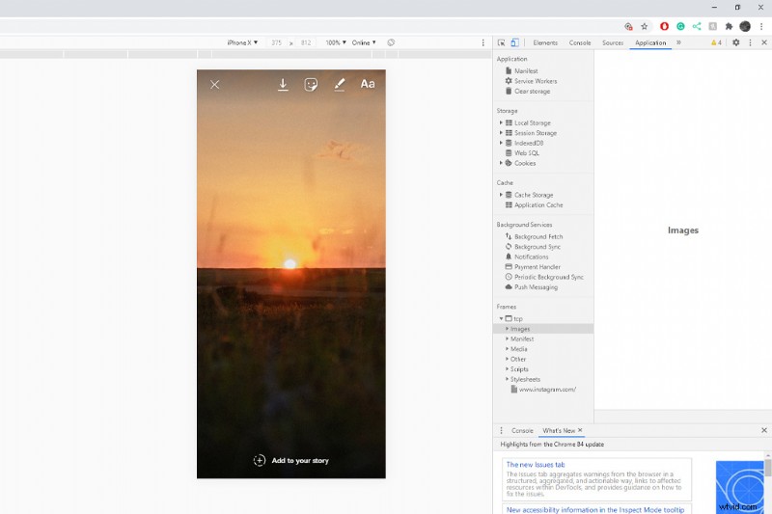Open device toolbar more options menu
This screenshot has width=772, height=514.
(x=483, y=42)
